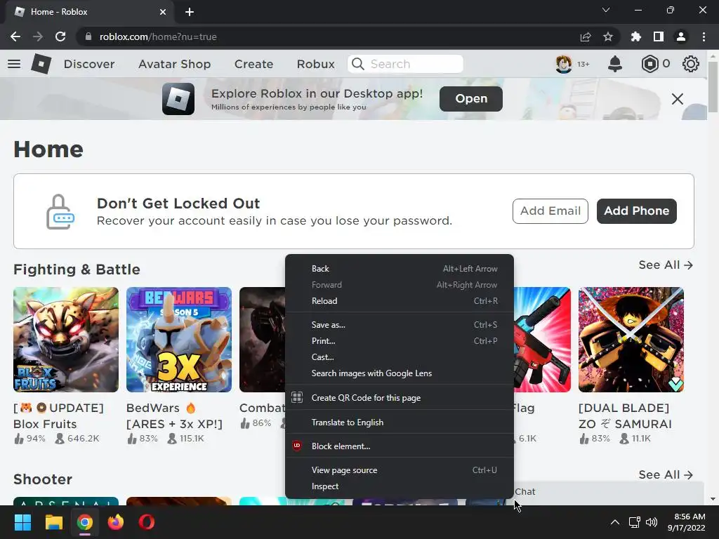
Task: See All Fighting & Battle games
Action: 666,265
